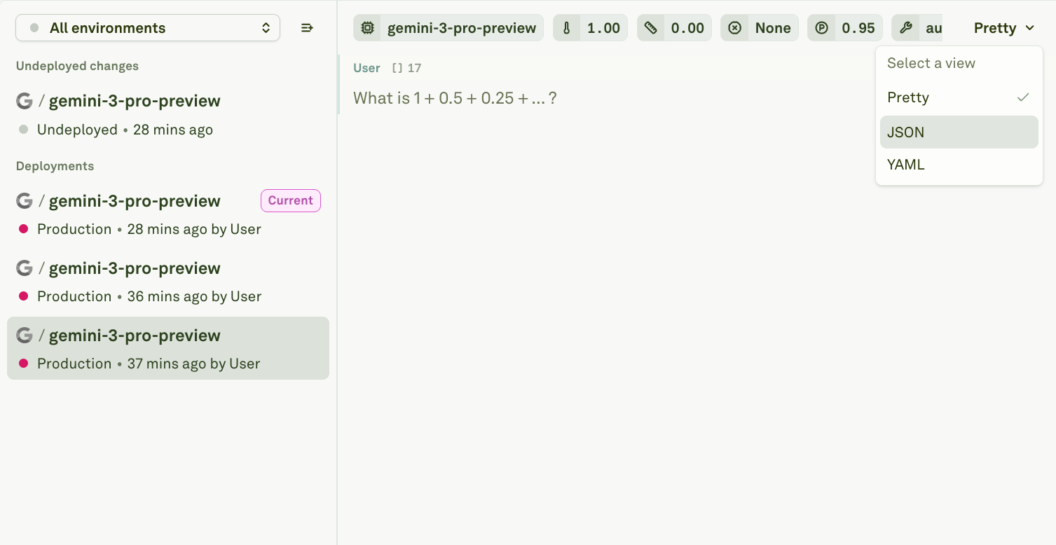Click the gemini-3-pro-preview model chip
This screenshot has width=1056, height=545.
pos(448,28)
